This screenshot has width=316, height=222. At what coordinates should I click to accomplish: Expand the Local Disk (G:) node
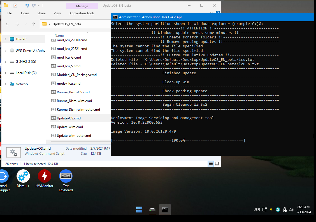pyautogui.click(x=5, y=73)
